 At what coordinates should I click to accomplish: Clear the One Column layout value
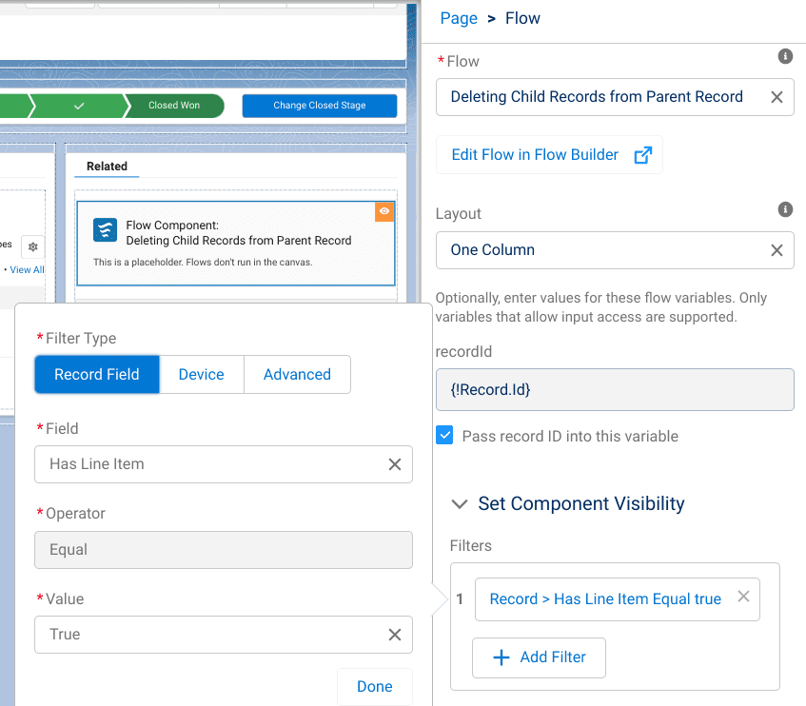click(x=777, y=250)
